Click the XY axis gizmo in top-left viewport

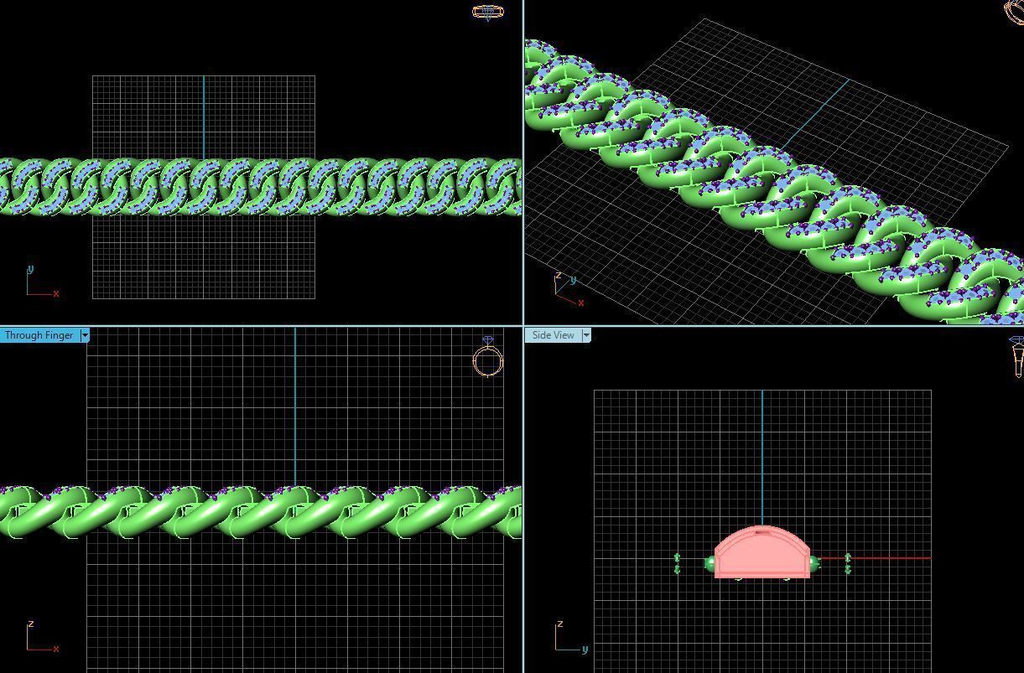coord(41,282)
